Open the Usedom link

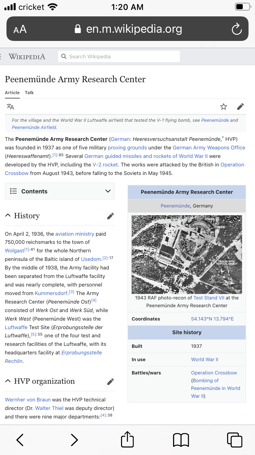point(91,259)
